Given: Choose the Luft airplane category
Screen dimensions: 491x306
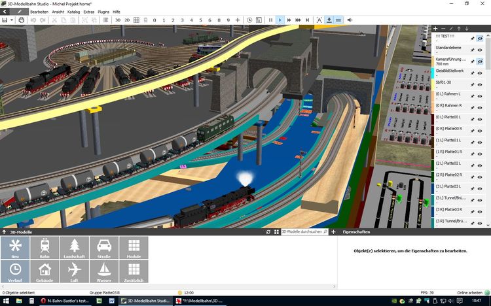Looking at the screenshot, I should [74, 271].
